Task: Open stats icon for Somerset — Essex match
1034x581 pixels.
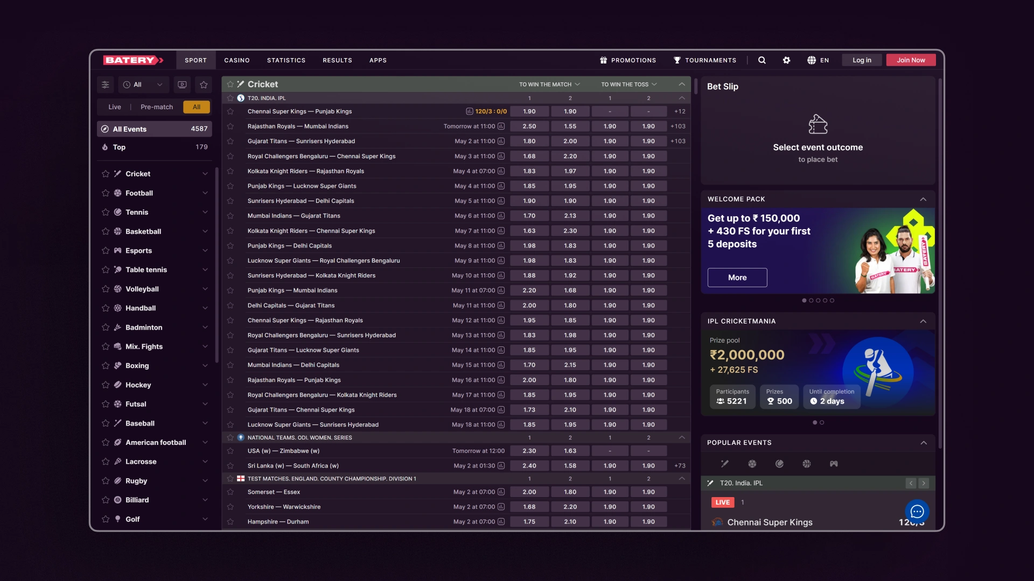Action: point(501,492)
